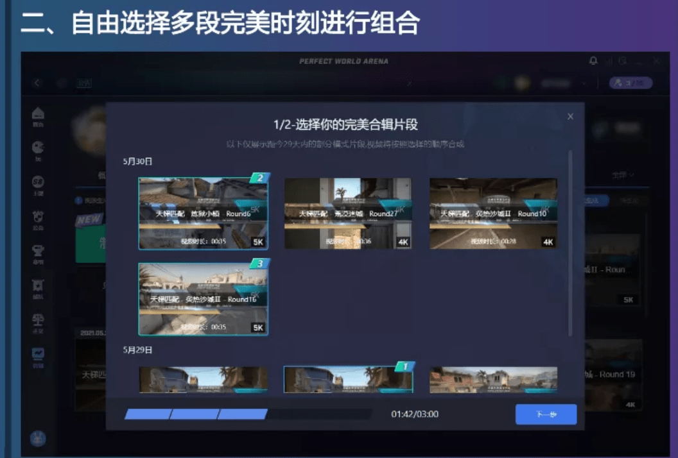This screenshot has height=458, width=678.
Task: Open the background card labeled 5K on the right
Action: coord(613,270)
